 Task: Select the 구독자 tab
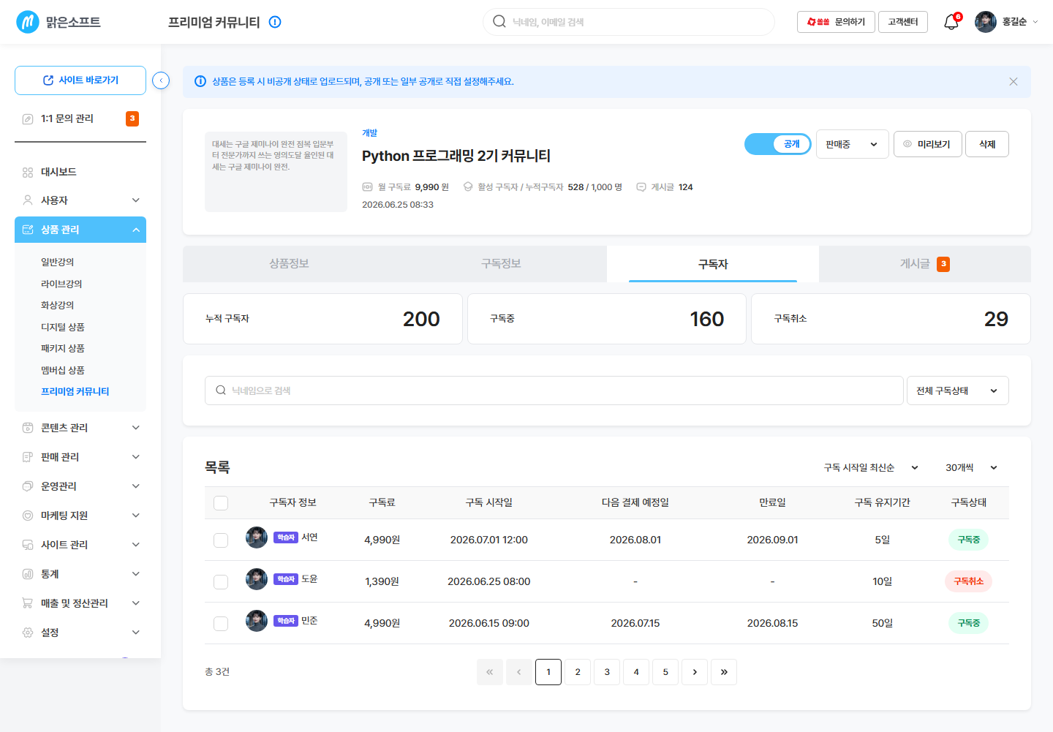click(x=713, y=263)
